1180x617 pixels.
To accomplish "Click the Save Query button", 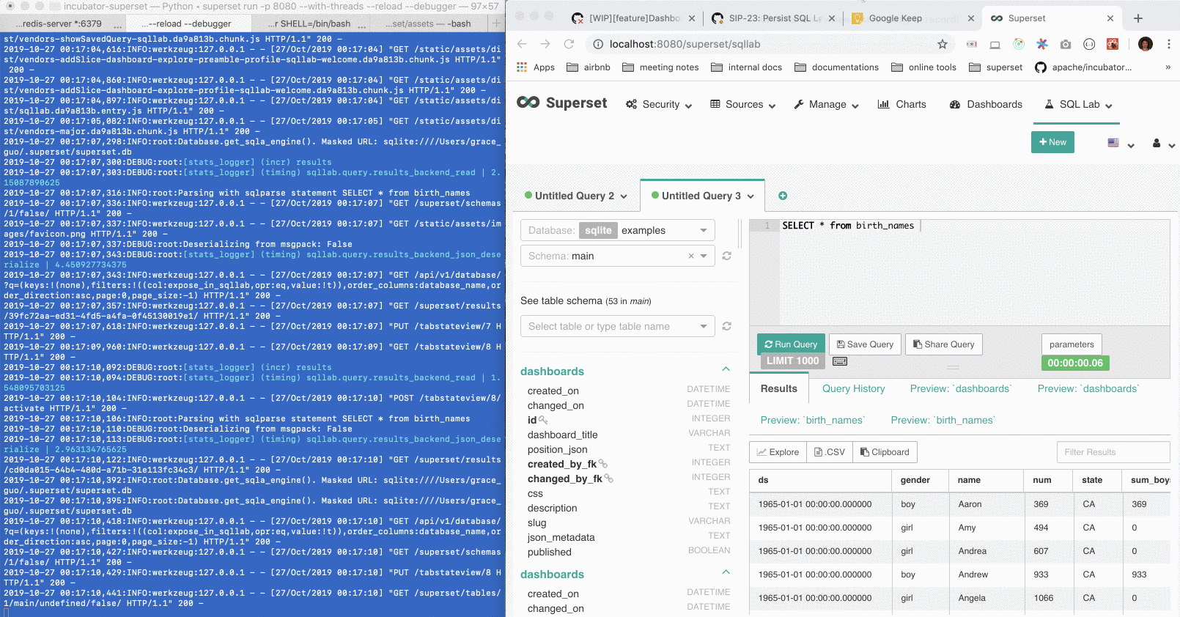I will coord(864,344).
